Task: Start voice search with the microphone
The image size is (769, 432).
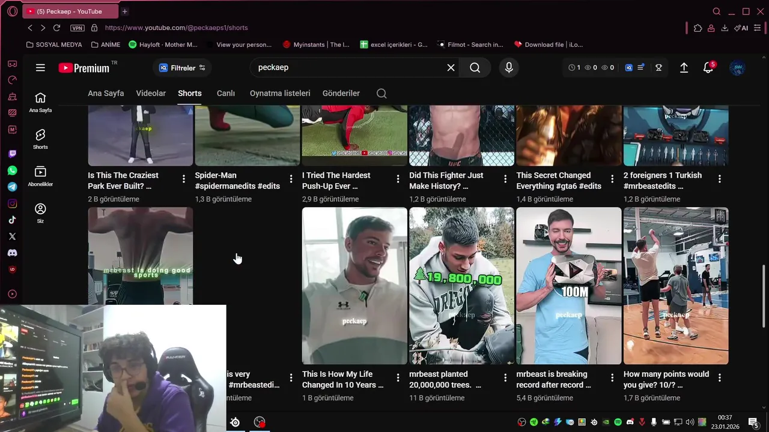Action: pyautogui.click(x=509, y=68)
